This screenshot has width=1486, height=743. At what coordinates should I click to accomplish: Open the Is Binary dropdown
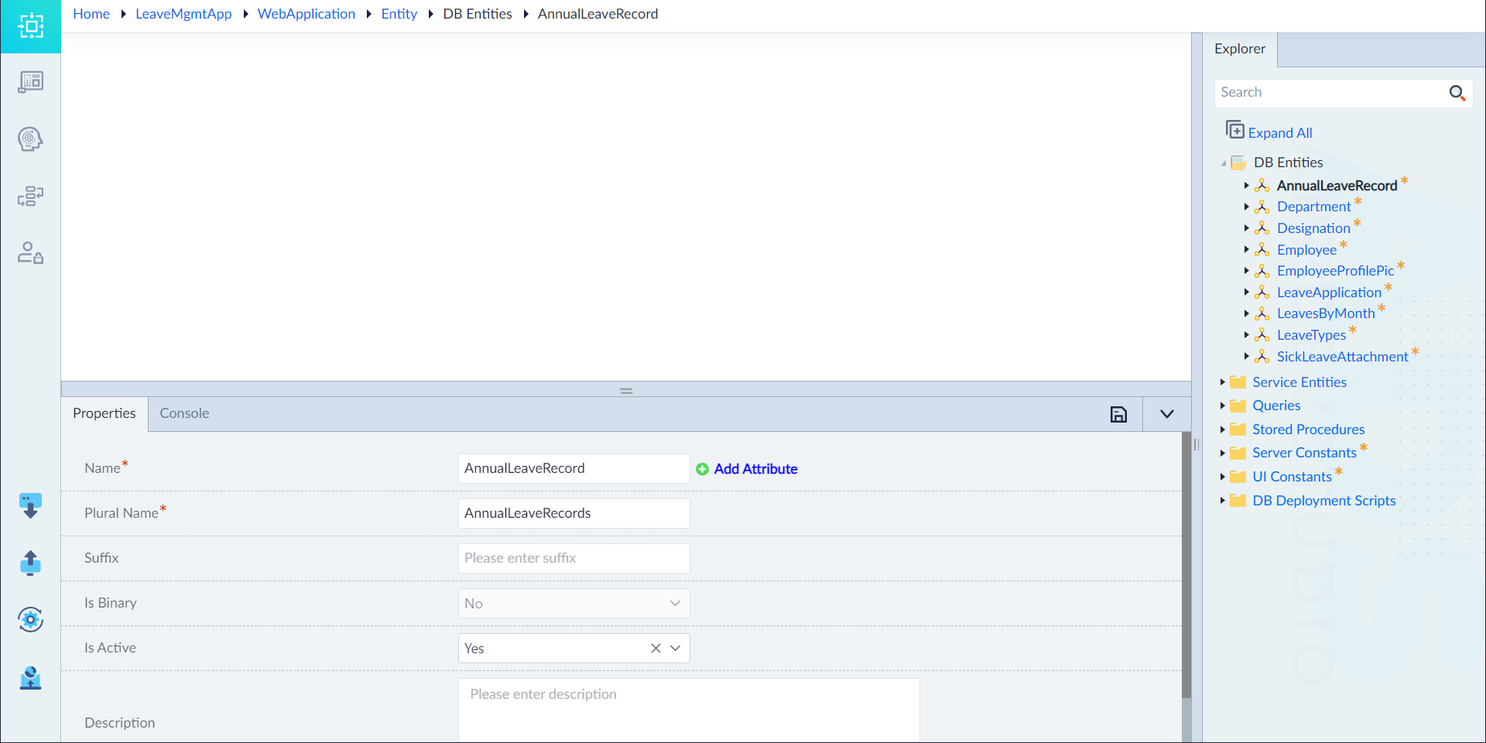point(676,604)
